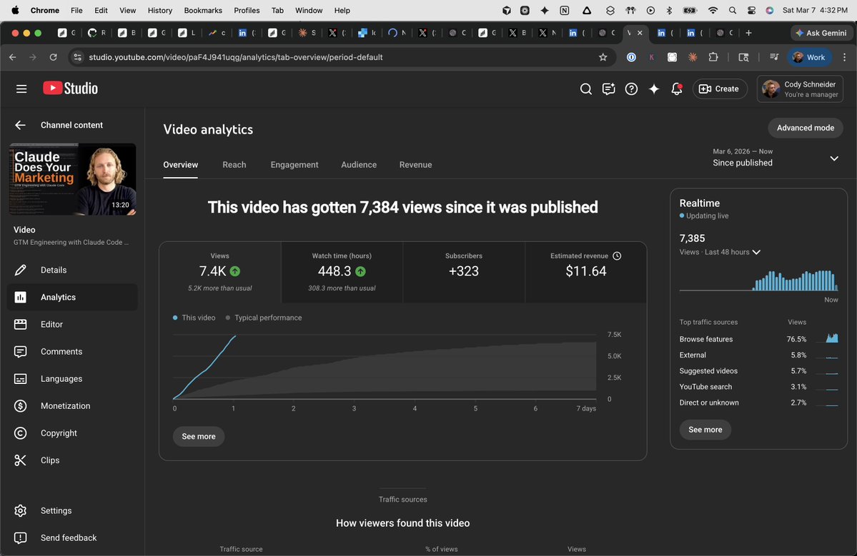Click the sparkle Ask Studio icon
Image resolution: width=857 pixels, height=556 pixels.
(x=654, y=89)
